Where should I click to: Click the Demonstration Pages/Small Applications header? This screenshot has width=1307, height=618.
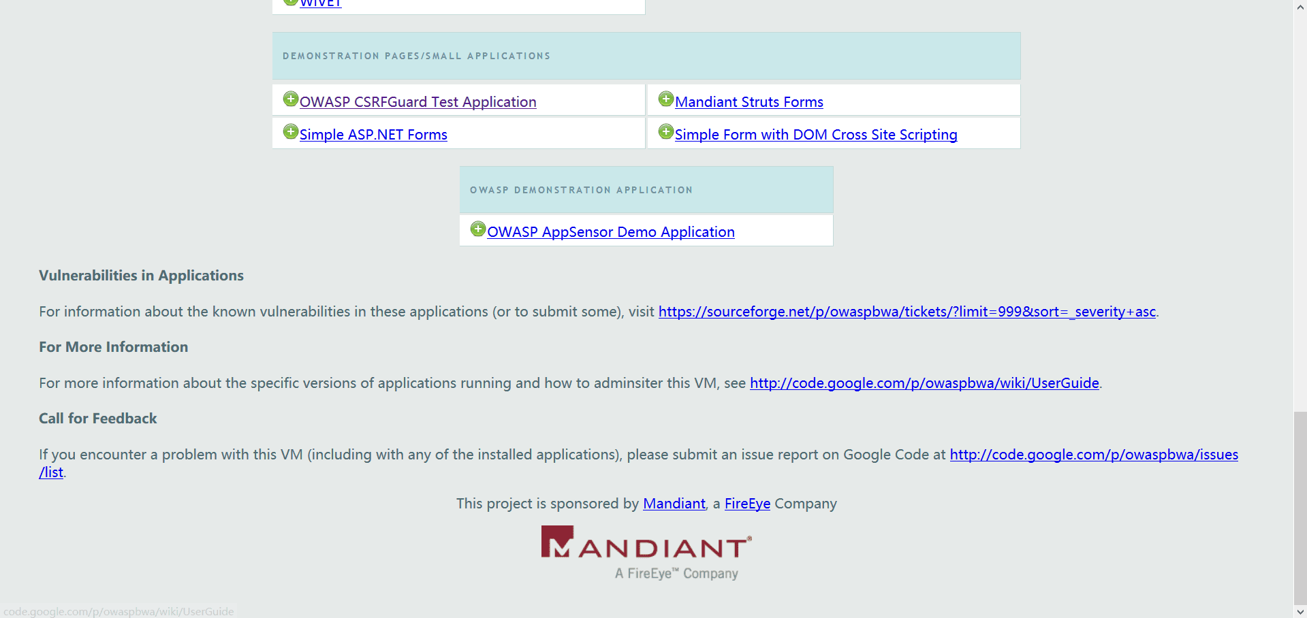click(x=646, y=56)
